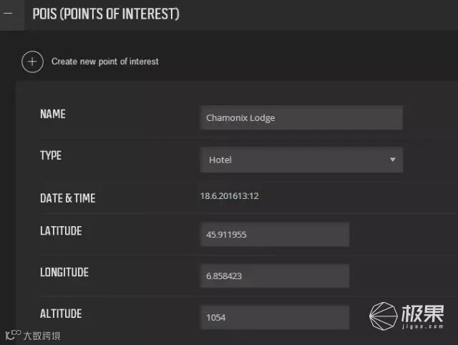The height and width of the screenshot is (345, 458).
Task: Select the Longitude field with 6.858423
Action: click(x=275, y=276)
